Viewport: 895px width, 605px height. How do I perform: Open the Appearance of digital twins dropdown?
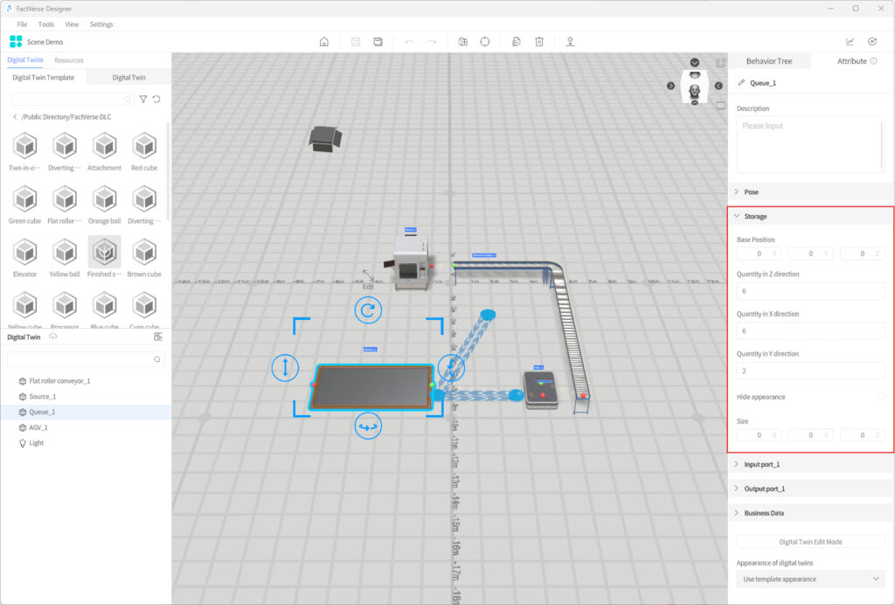[810, 579]
